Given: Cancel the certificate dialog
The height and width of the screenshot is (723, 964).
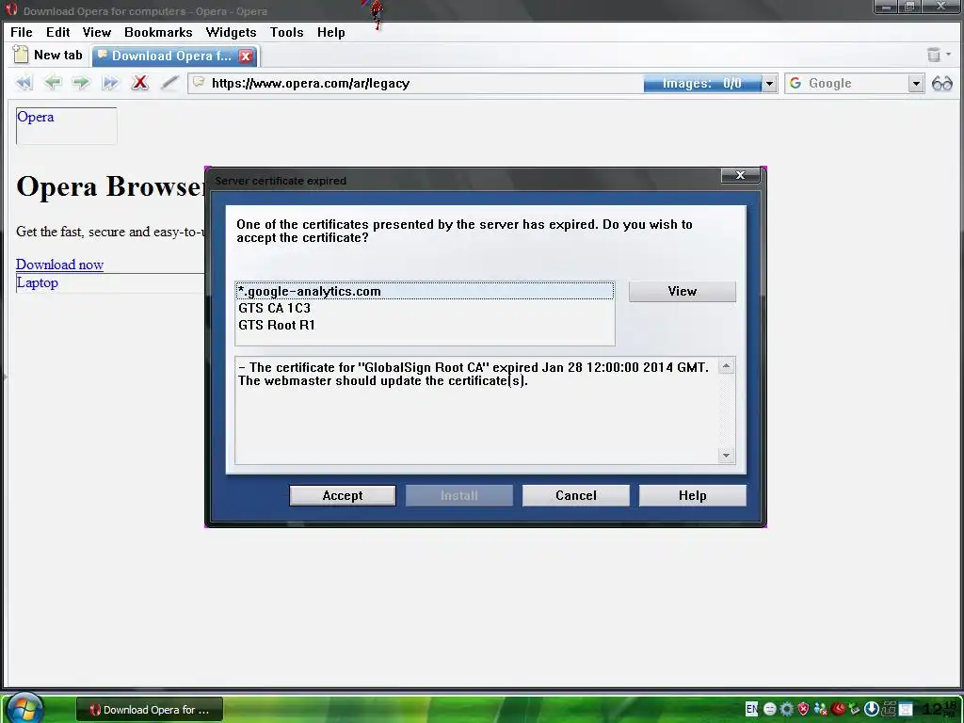Looking at the screenshot, I should (576, 495).
